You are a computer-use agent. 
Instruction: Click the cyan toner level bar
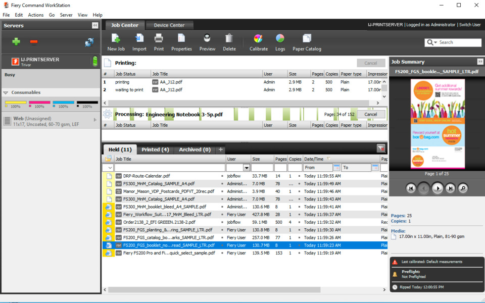[x=64, y=103]
